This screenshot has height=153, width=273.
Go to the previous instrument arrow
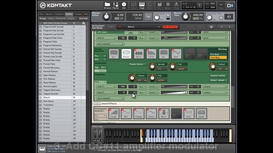point(221,27)
